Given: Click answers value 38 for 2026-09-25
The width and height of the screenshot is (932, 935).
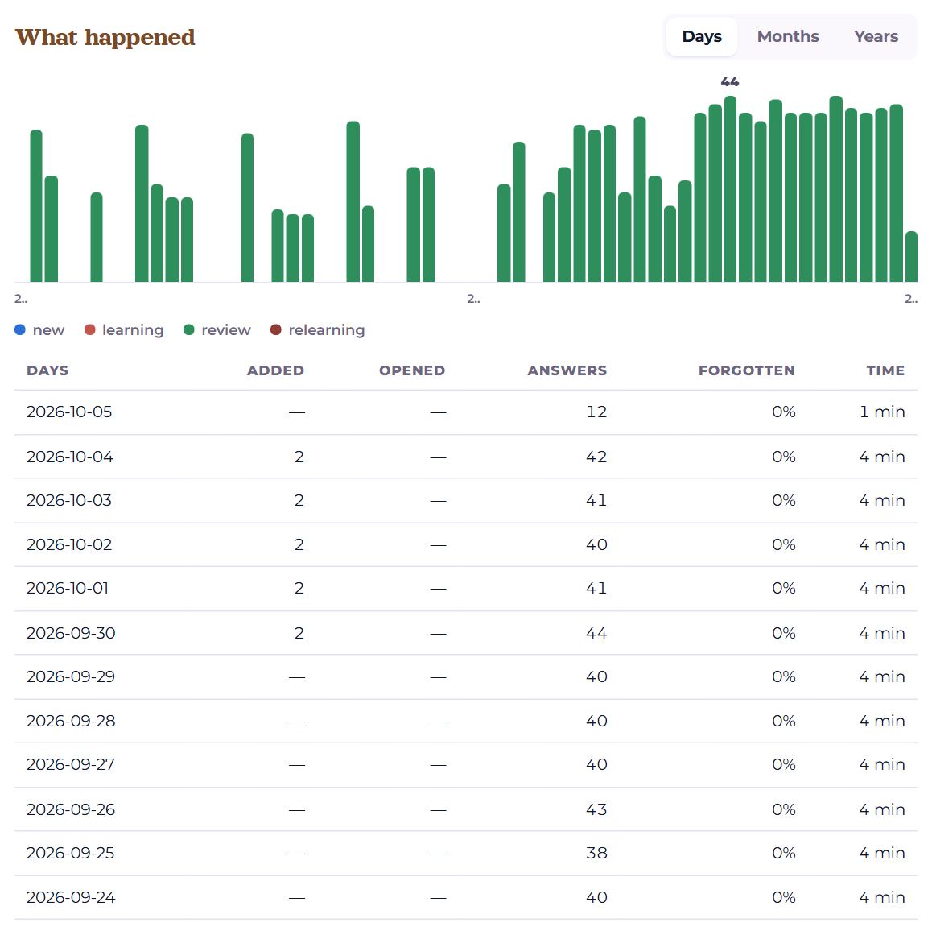Looking at the screenshot, I should (596, 853).
